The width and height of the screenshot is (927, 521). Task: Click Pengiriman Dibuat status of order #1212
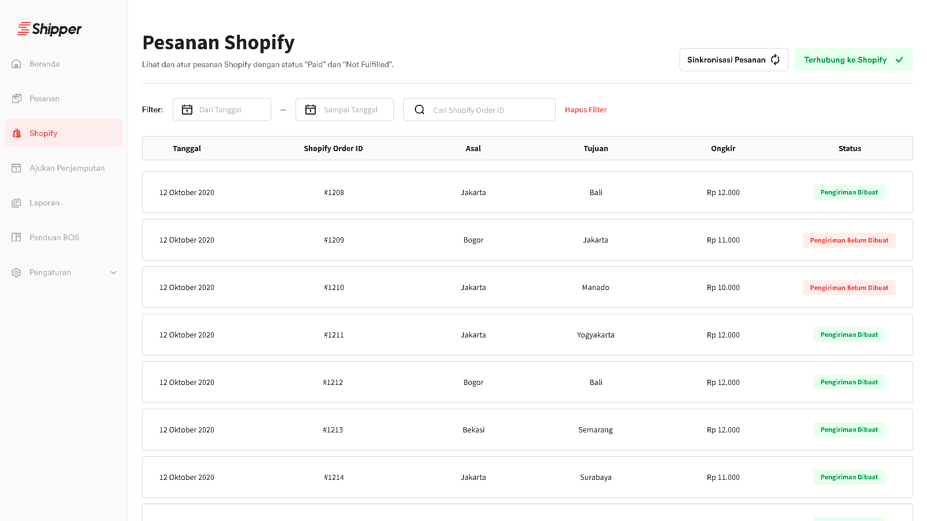849,382
